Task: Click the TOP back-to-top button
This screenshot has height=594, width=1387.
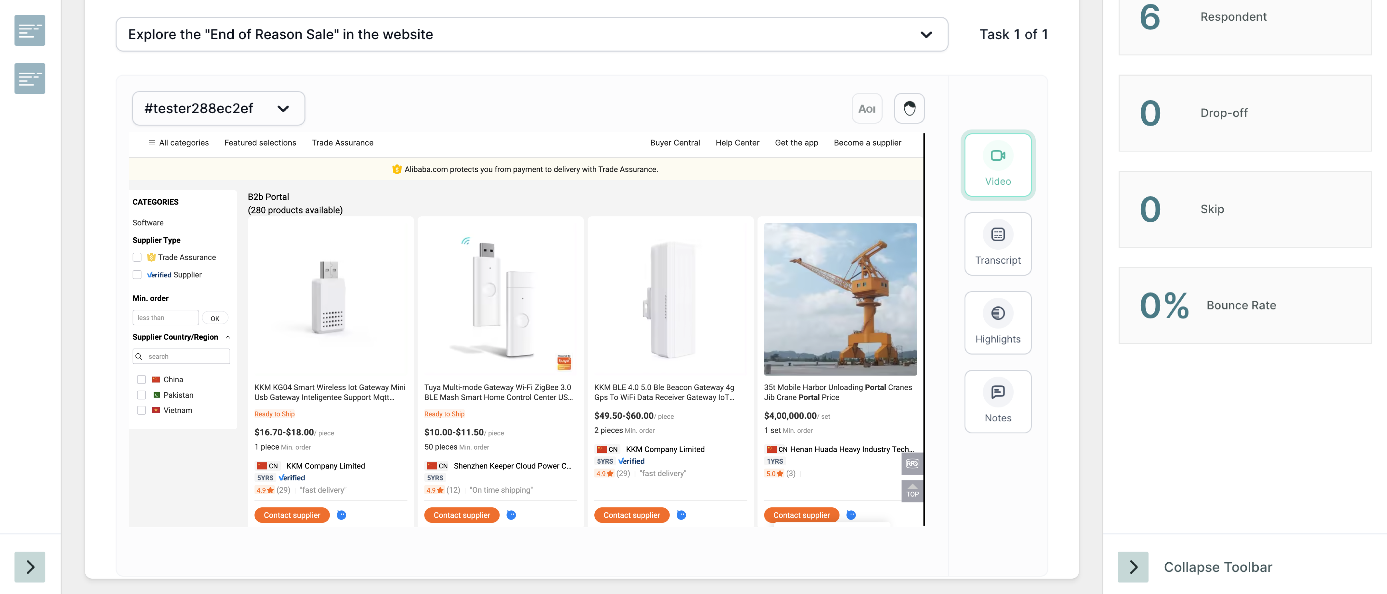Action: pyautogui.click(x=912, y=491)
